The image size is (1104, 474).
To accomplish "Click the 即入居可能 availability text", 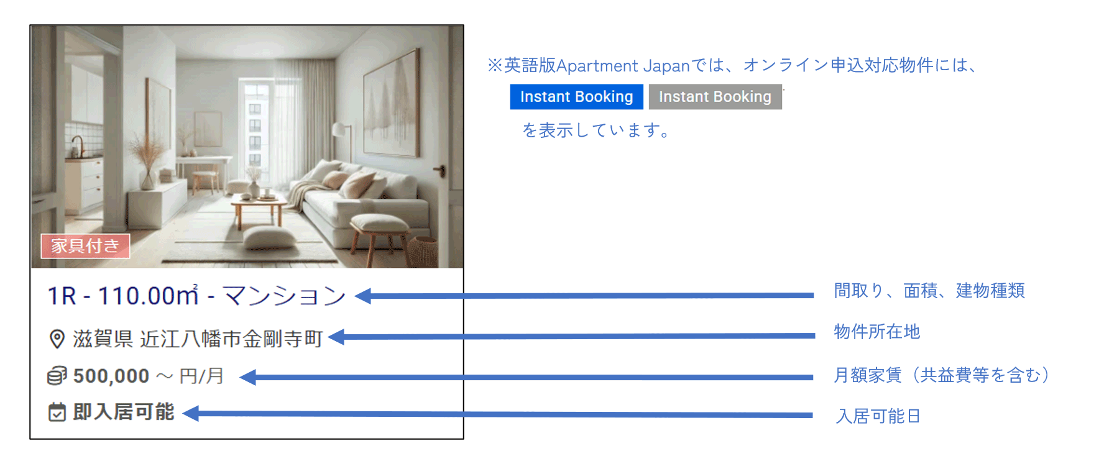I will pos(123,412).
